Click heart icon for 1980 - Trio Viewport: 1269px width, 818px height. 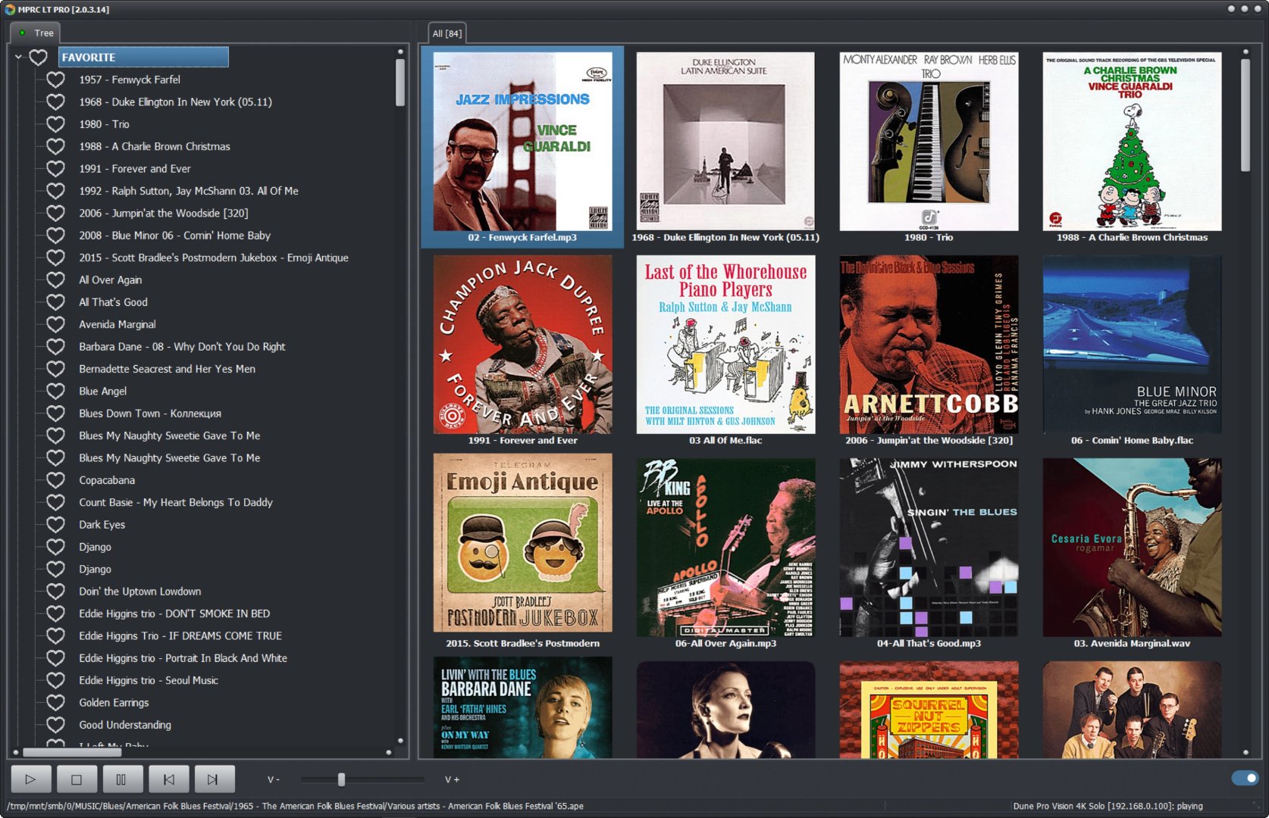pos(55,124)
